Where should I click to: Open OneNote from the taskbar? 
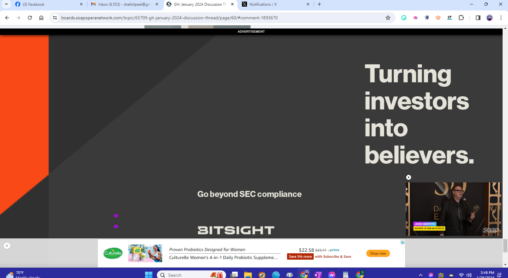click(318, 275)
